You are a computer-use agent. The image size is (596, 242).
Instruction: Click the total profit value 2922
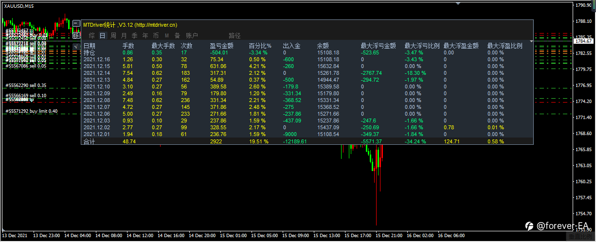pyautogui.click(x=216, y=141)
